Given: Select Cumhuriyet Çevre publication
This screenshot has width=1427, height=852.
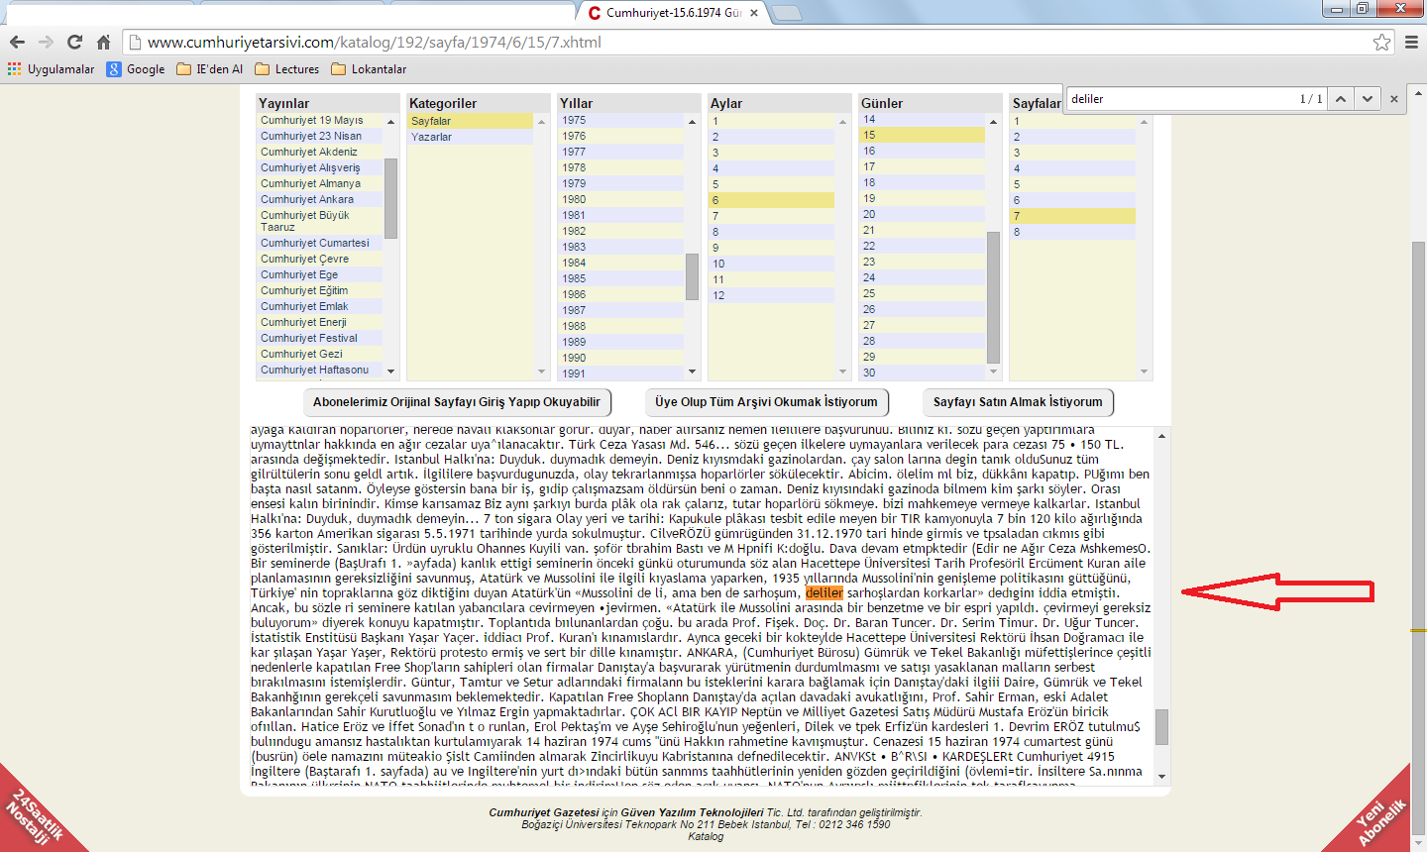Looking at the screenshot, I should tap(320, 259).
